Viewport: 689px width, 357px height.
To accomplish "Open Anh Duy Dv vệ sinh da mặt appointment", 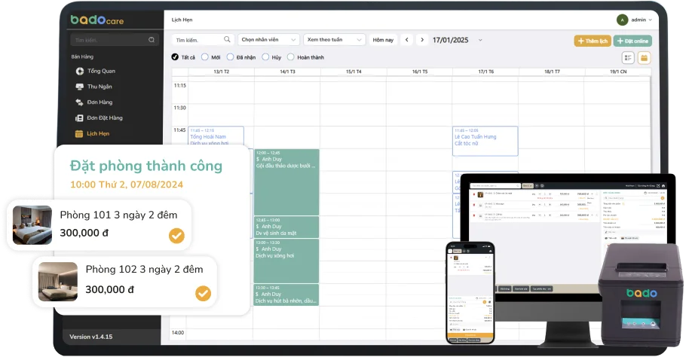I will point(286,227).
